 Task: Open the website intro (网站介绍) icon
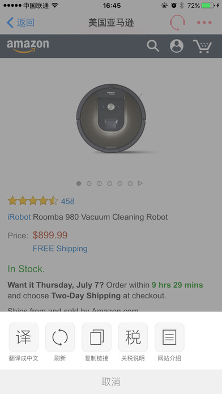(x=169, y=337)
